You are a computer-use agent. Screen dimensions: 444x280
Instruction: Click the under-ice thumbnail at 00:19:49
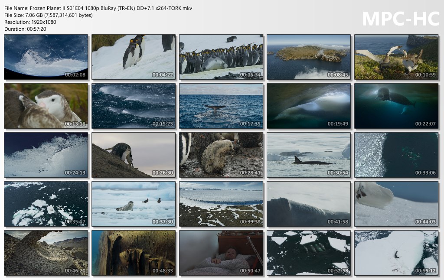pos(309,106)
